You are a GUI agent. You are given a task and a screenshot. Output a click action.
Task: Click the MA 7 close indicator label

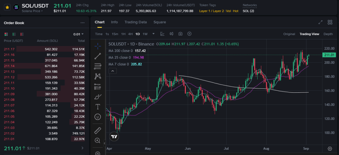(x=119, y=64)
